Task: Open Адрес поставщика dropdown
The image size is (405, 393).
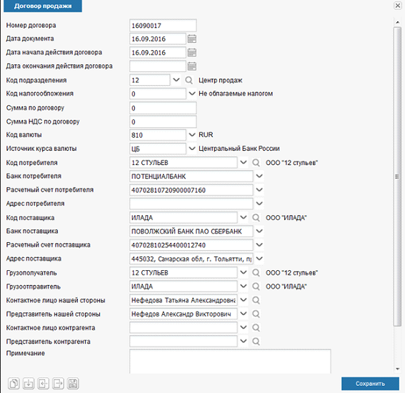Action: 259,259
